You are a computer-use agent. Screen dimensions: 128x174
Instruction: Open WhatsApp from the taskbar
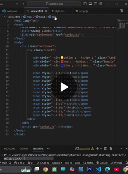click(x=54, y=169)
